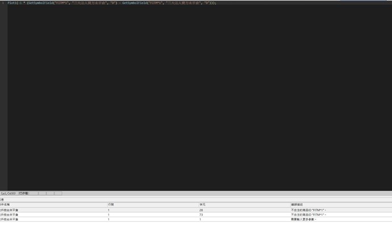
Task: Select the error row 需要輸入更多參數
Action: tap(196, 220)
